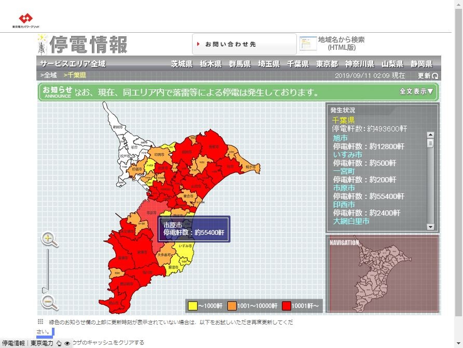Open 印西市 link in outage list
Screen dimensions: 463x348
click(x=344, y=205)
